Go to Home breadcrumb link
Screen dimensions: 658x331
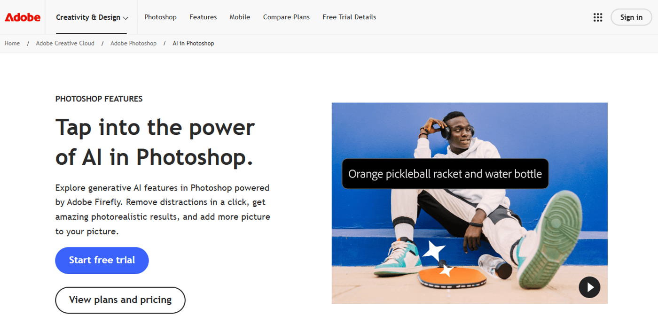point(12,43)
